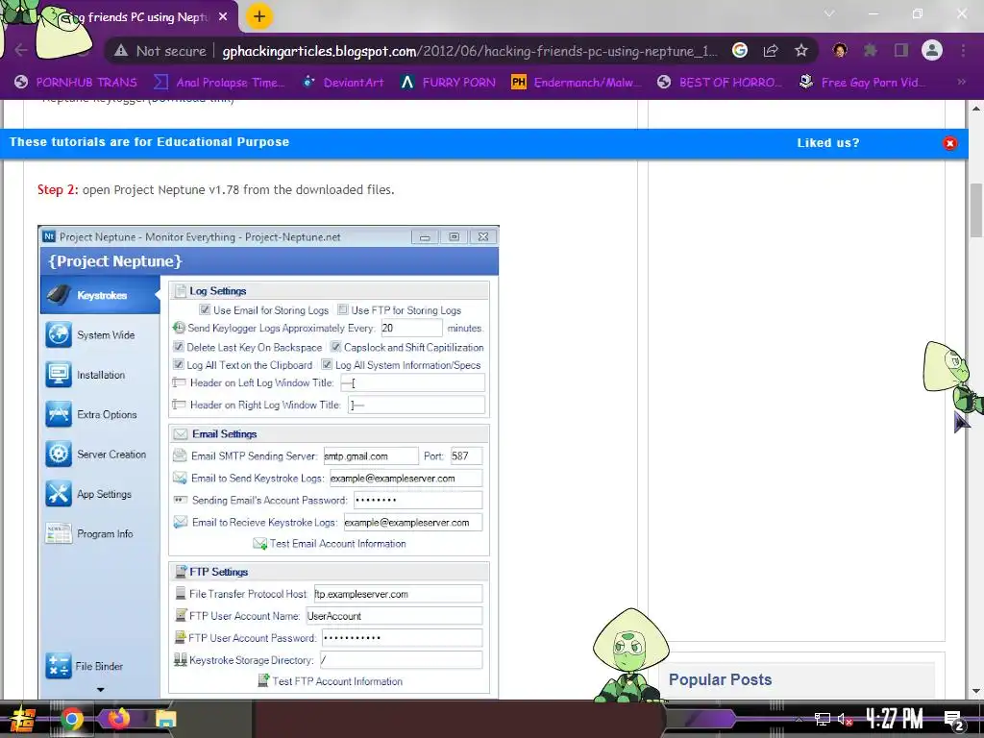Click the Sending Email's Account Password field
The height and width of the screenshot is (738, 984).
(418, 500)
